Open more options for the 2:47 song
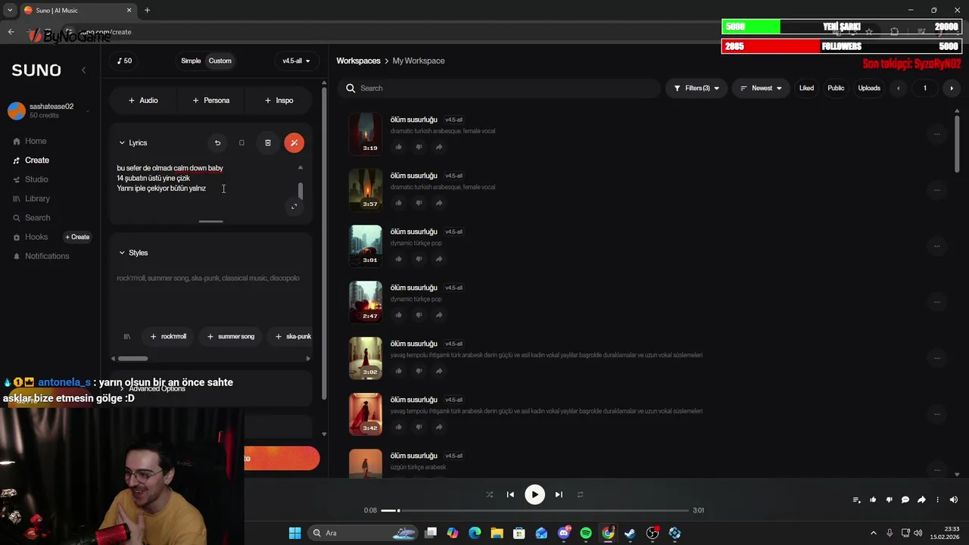969x545 pixels. tap(936, 302)
